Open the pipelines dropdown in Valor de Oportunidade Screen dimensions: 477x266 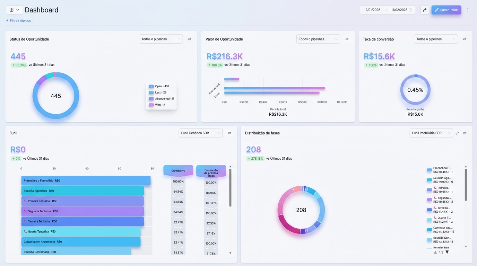click(x=318, y=39)
